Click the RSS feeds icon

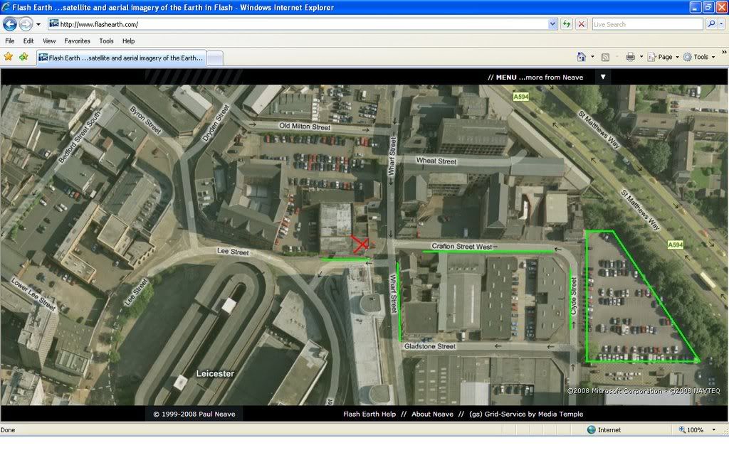pyautogui.click(x=605, y=57)
